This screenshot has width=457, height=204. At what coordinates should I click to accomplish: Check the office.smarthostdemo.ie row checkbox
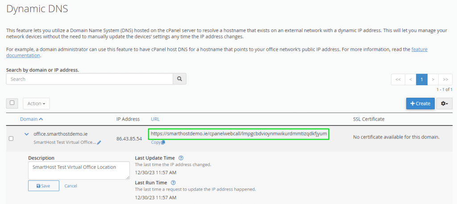pos(11,139)
